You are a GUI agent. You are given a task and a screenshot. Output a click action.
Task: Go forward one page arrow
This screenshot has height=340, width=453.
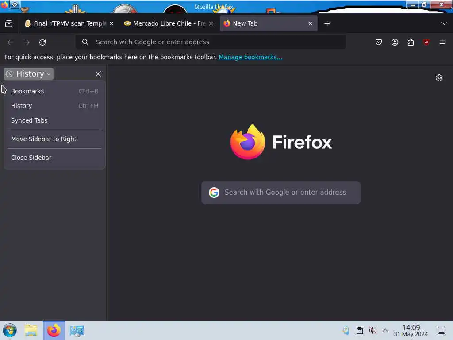(27, 42)
